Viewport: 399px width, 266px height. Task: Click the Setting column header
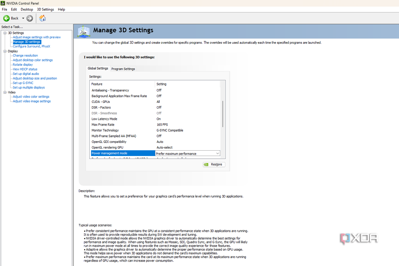pyautogui.click(x=187, y=84)
